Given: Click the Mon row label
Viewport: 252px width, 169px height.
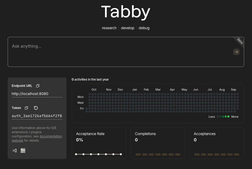Looking at the screenshot, I should (x=80, y=97).
